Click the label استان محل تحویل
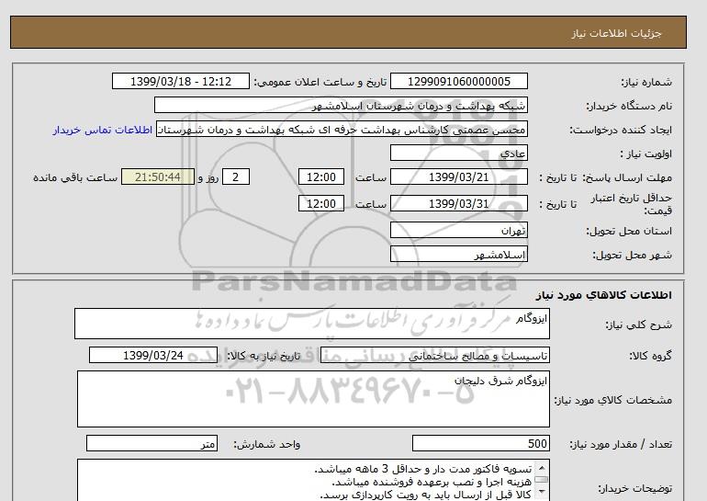Image resolution: width=707 pixels, height=501 pixels. point(629,231)
